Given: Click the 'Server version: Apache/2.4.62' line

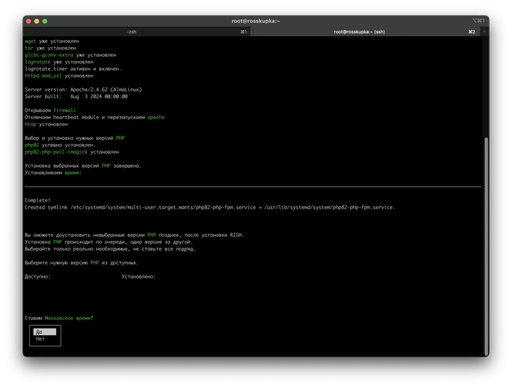Looking at the screenshot, I should (83, 90).
